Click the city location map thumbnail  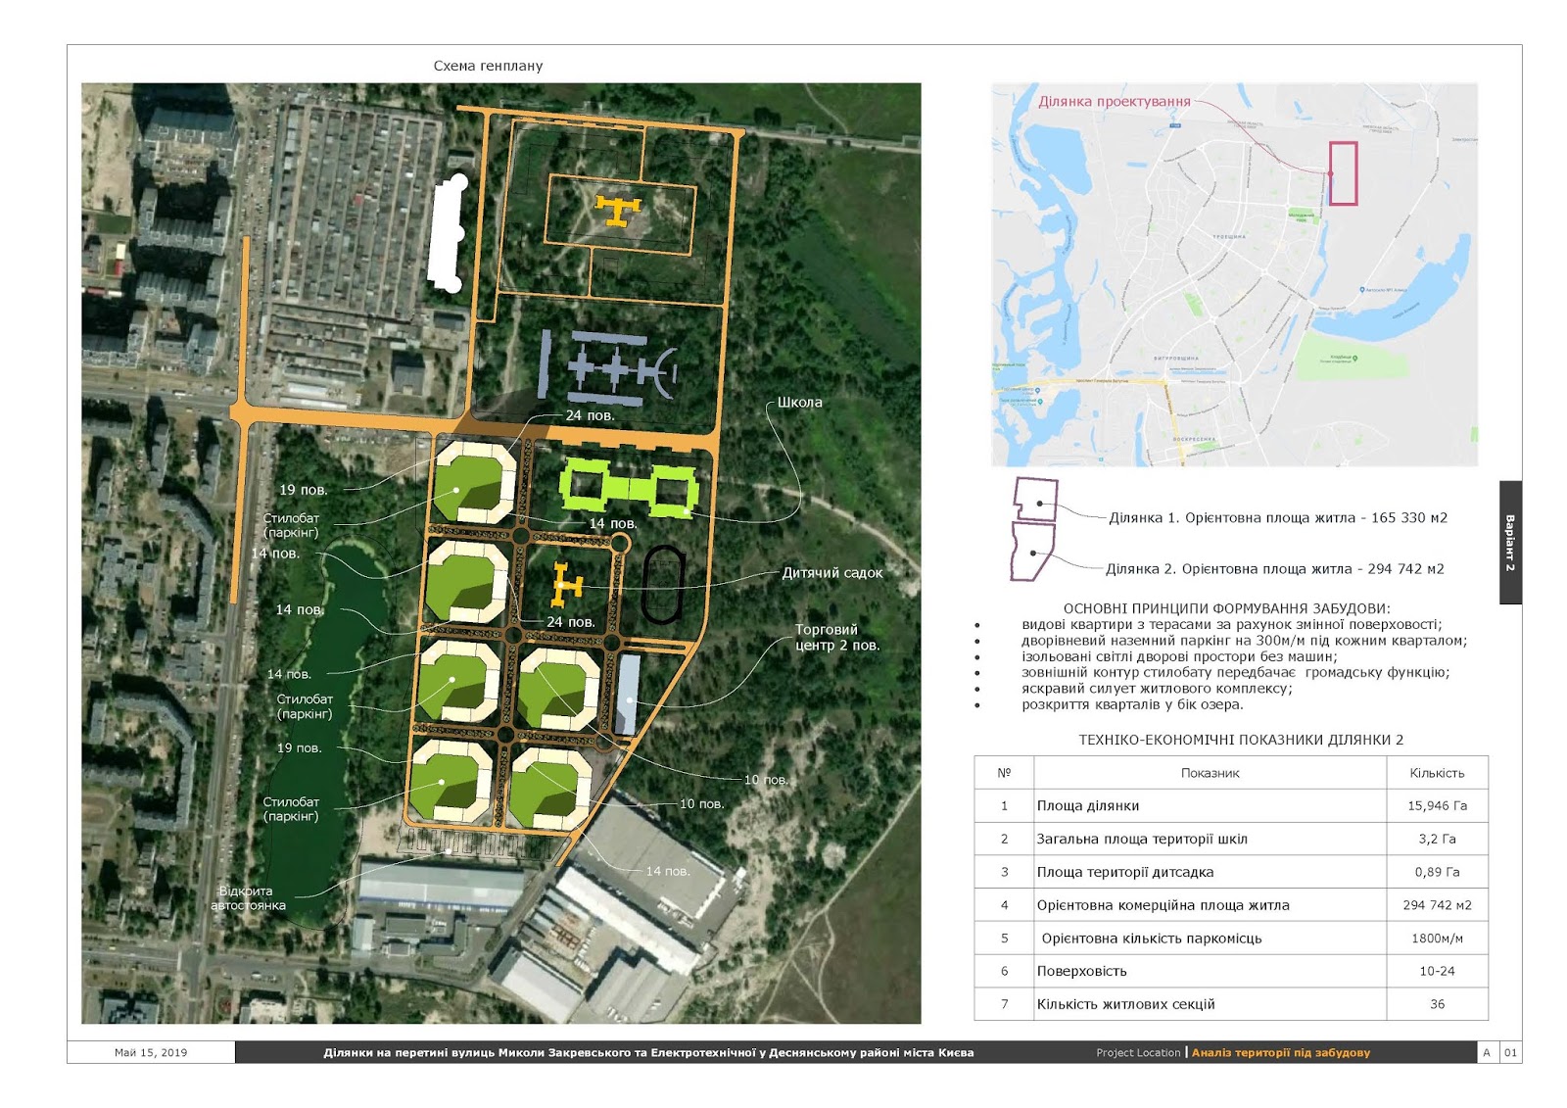coord(1234,274)
